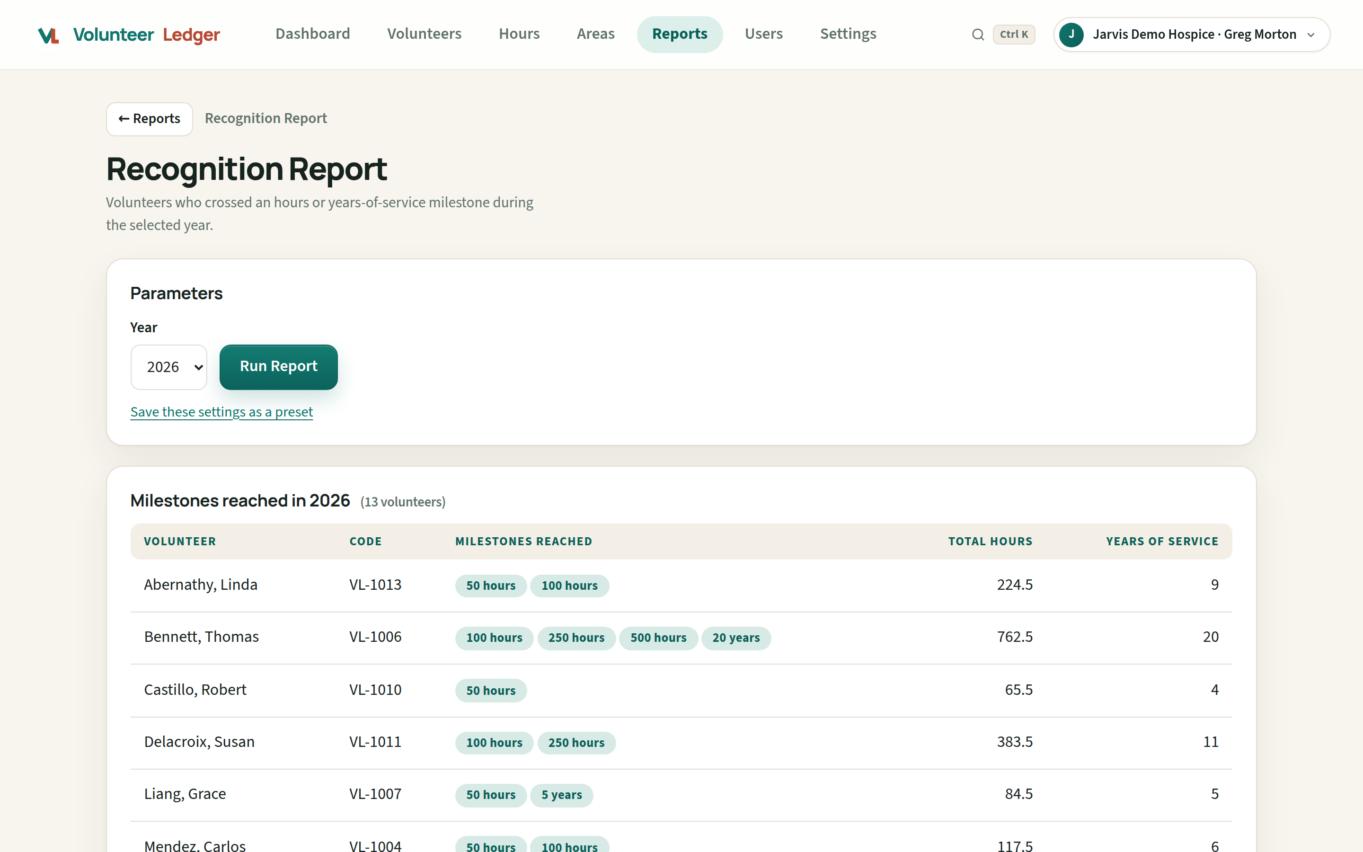This screenshot has height=852, width=1363.
Task: Click code VL-1013
Action: pos(375,585)
